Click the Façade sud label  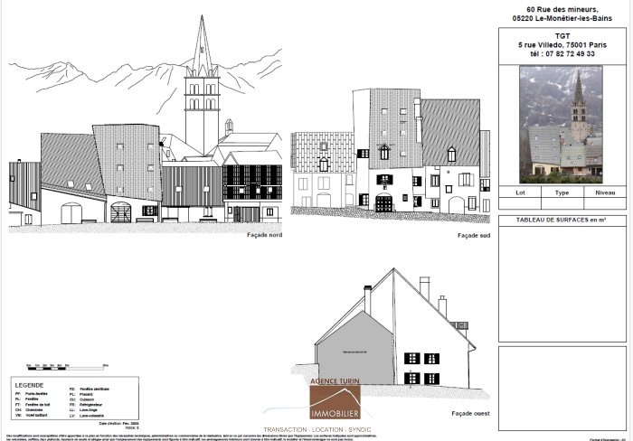(x=474, y=235)
